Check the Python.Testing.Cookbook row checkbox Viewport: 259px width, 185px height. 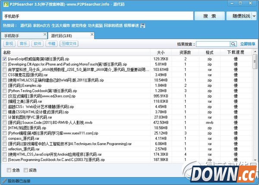[x=5, y=91]
